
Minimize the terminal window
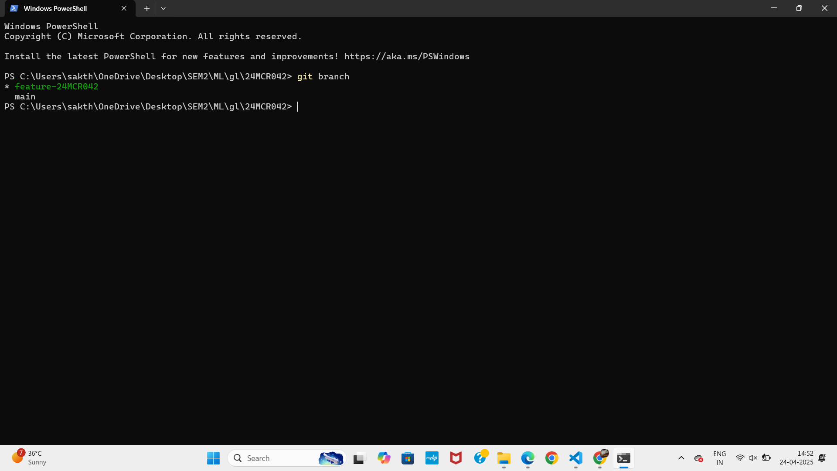point(774,8)
